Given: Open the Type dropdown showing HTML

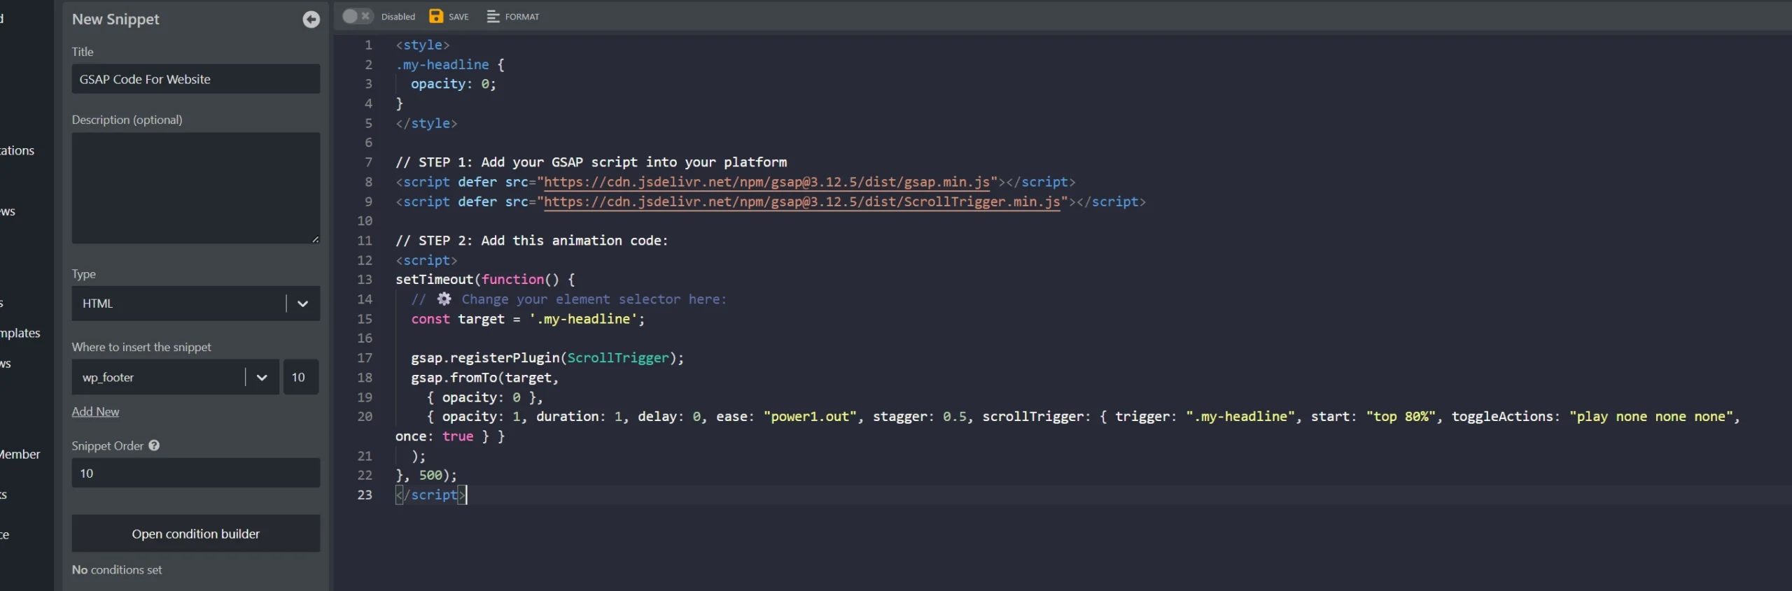Looking at the screenshot, I should (x=196, y=304).
